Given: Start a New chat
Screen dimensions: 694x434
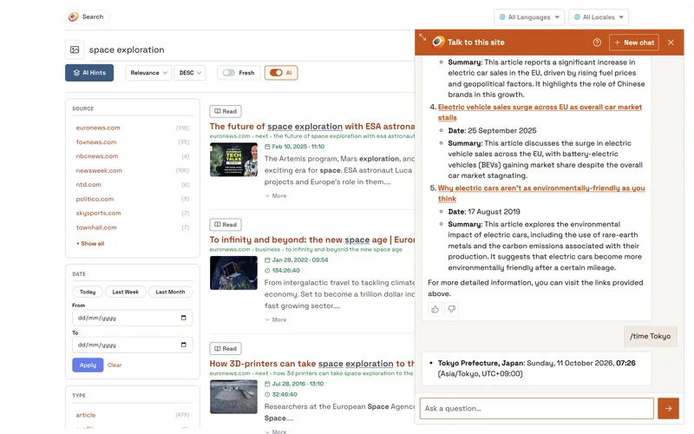Looking at the screenshot, I should click(634, 43).
